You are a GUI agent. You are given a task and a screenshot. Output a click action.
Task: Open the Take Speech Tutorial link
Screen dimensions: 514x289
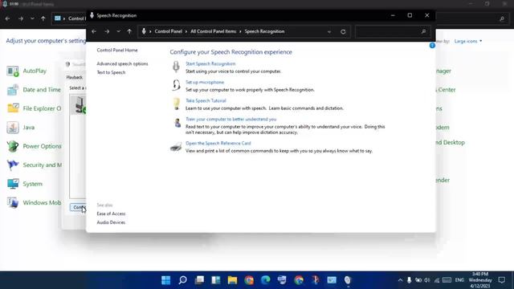[206, 100]
